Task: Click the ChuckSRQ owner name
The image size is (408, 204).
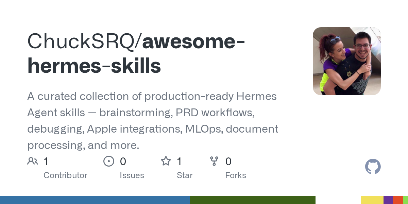Action: pos(82,42)
